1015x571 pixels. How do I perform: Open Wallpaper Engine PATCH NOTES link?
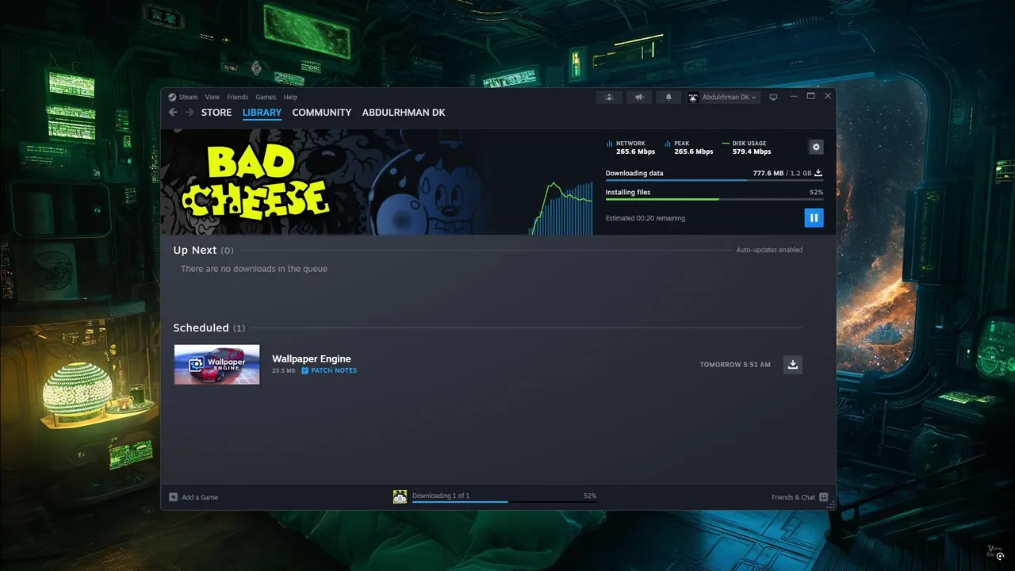(x=334, y=370)
